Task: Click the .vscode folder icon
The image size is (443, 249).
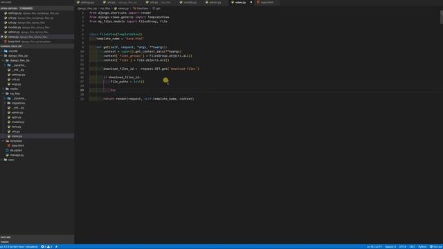Action: (6, 51)
